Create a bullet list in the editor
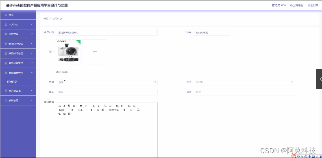 click(110, 106)
